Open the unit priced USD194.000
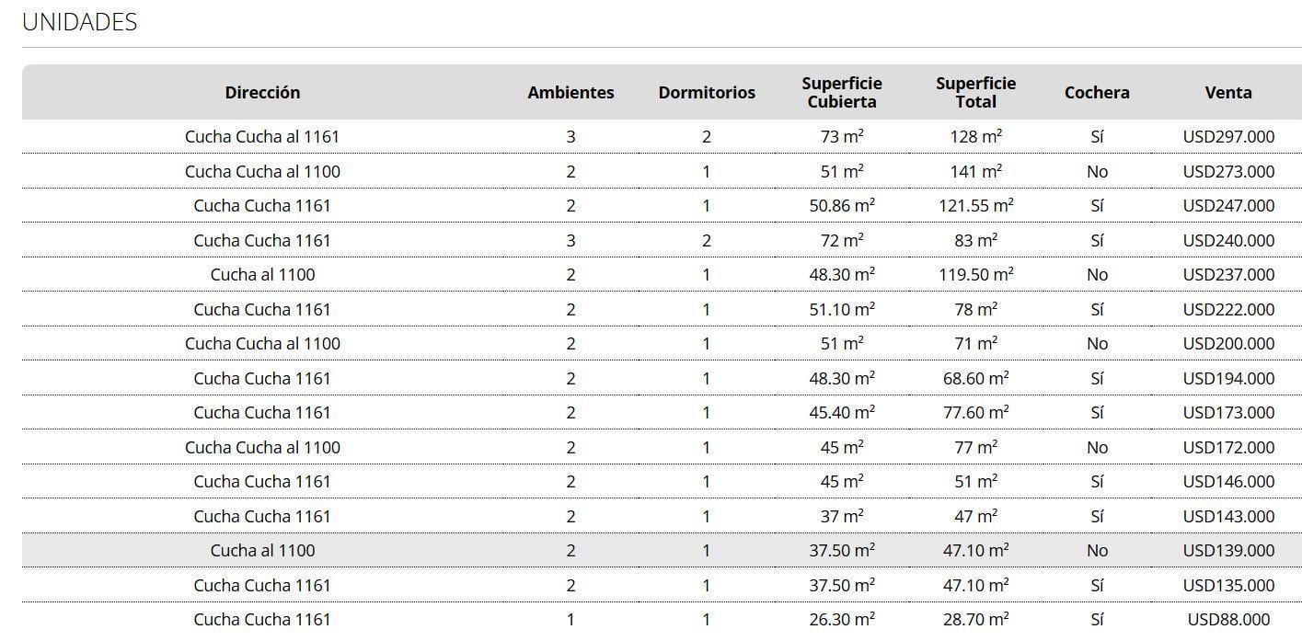The image size is (1302, 641). [x=662, y=378]
